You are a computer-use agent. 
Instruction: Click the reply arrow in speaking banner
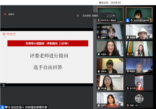pyautogui.click(x=114, y=16)
